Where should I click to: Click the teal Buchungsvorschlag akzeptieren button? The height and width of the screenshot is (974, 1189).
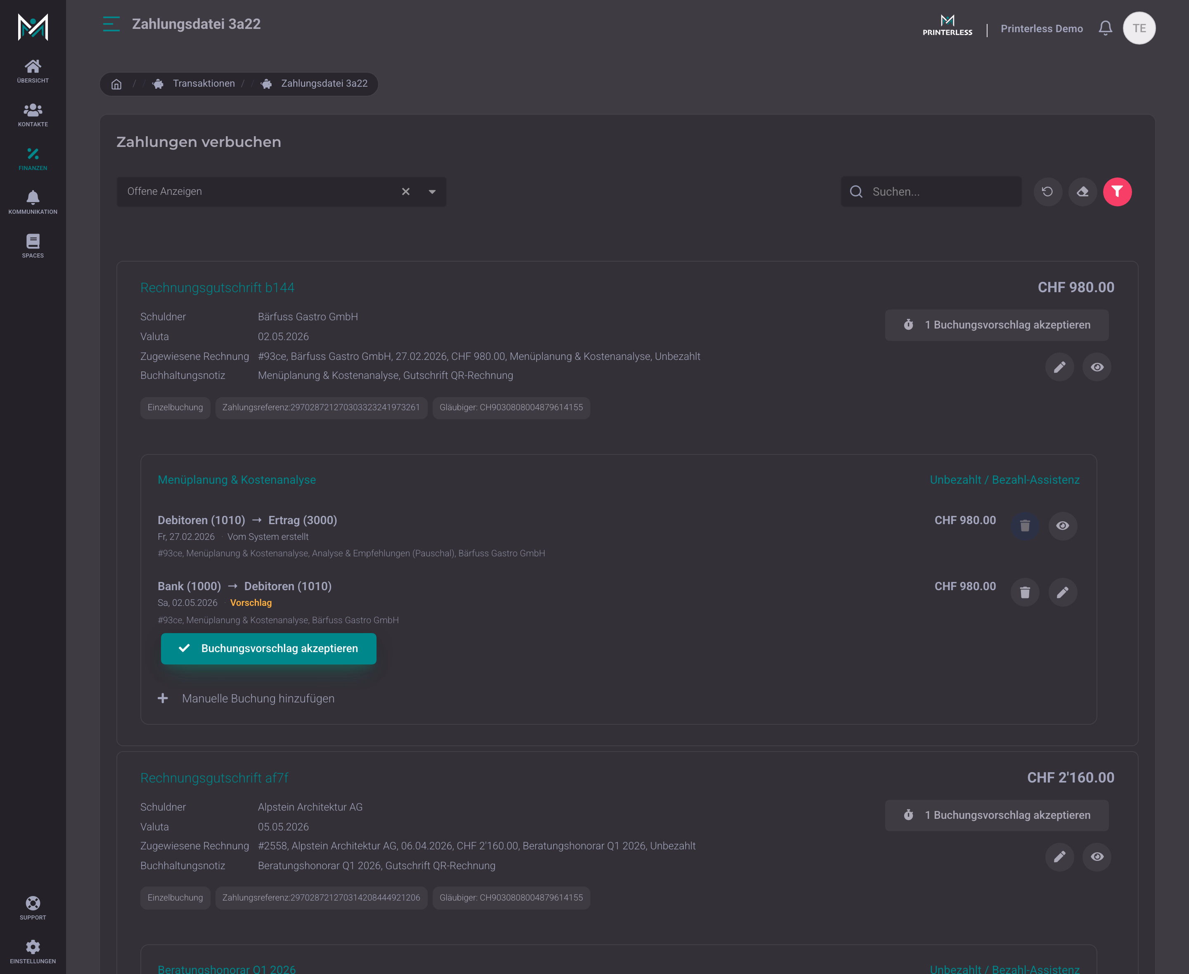269,649
